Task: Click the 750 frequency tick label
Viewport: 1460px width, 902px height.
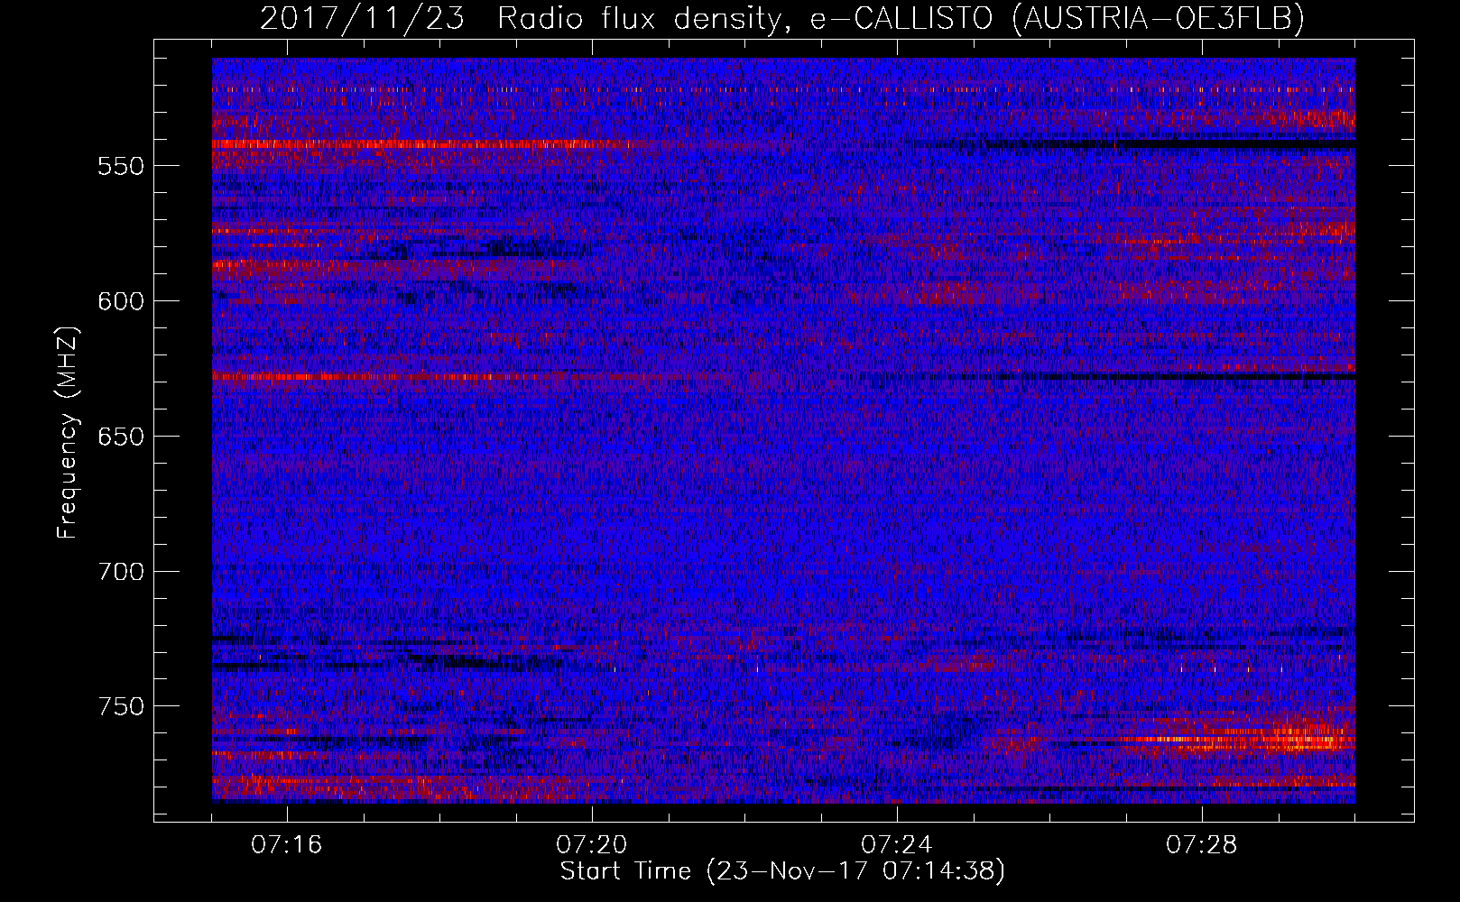Action: tap(121, 706)
